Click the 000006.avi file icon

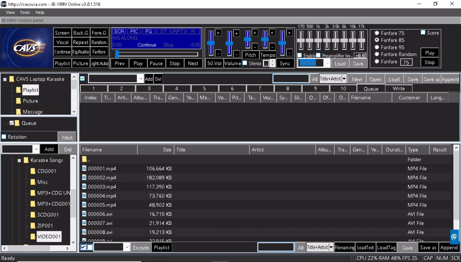coord(85,214)
